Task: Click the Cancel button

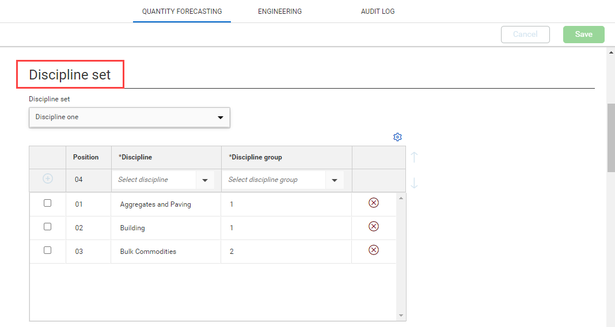Action: coord(525,35)
